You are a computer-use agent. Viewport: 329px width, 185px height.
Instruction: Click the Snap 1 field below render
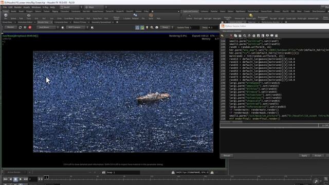tap(123, 173)
